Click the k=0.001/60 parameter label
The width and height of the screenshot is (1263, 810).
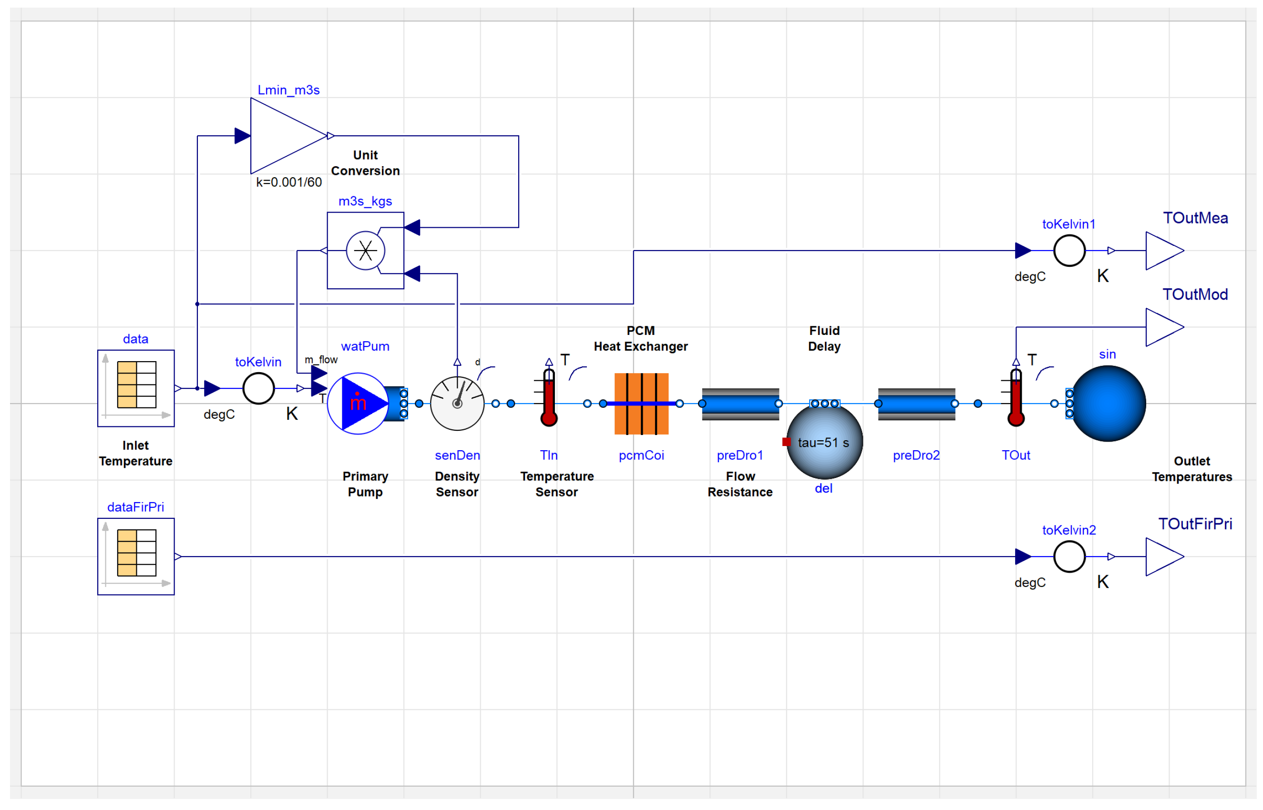pos(289,182)
